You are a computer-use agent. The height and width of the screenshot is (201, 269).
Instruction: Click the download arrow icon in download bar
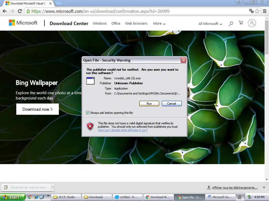[x=209, y=187]
